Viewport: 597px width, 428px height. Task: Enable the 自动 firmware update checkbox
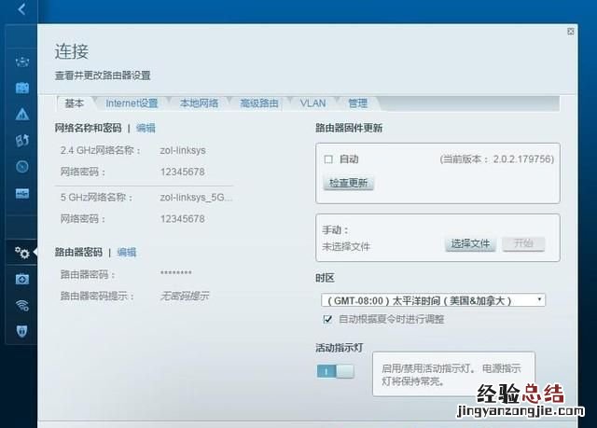click(x=328, y=159)
